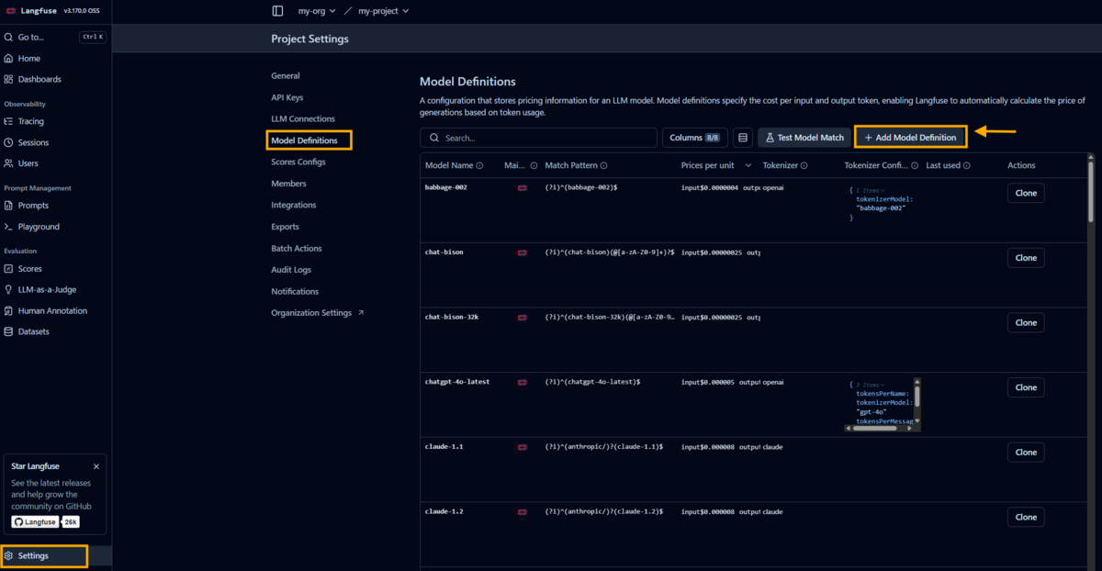Screen dimensions: 1102x571
Task: Focus the model definitions Search field
Action: pyautogui.click(x=538, y=138)
